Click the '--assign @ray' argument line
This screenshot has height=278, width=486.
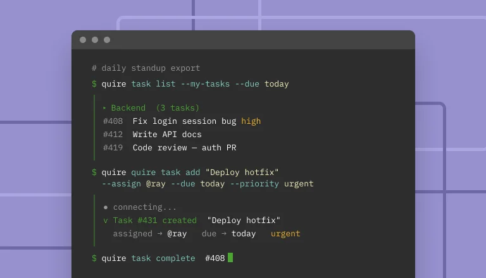tap(134, 184)
